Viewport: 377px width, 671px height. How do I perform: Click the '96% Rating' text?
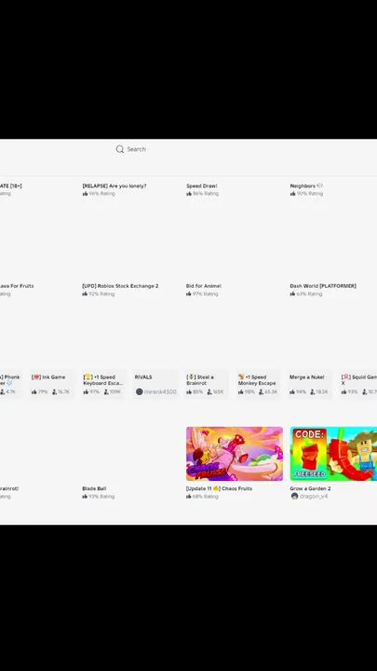coord(101,194)
